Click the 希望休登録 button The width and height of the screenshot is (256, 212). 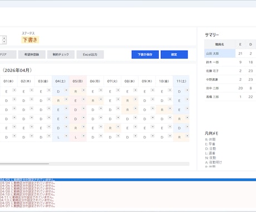coord(32,55)
